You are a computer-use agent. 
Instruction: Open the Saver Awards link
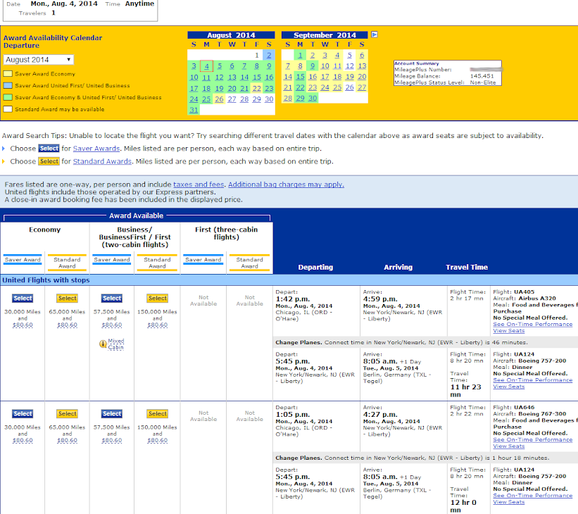tap(96, 149)
